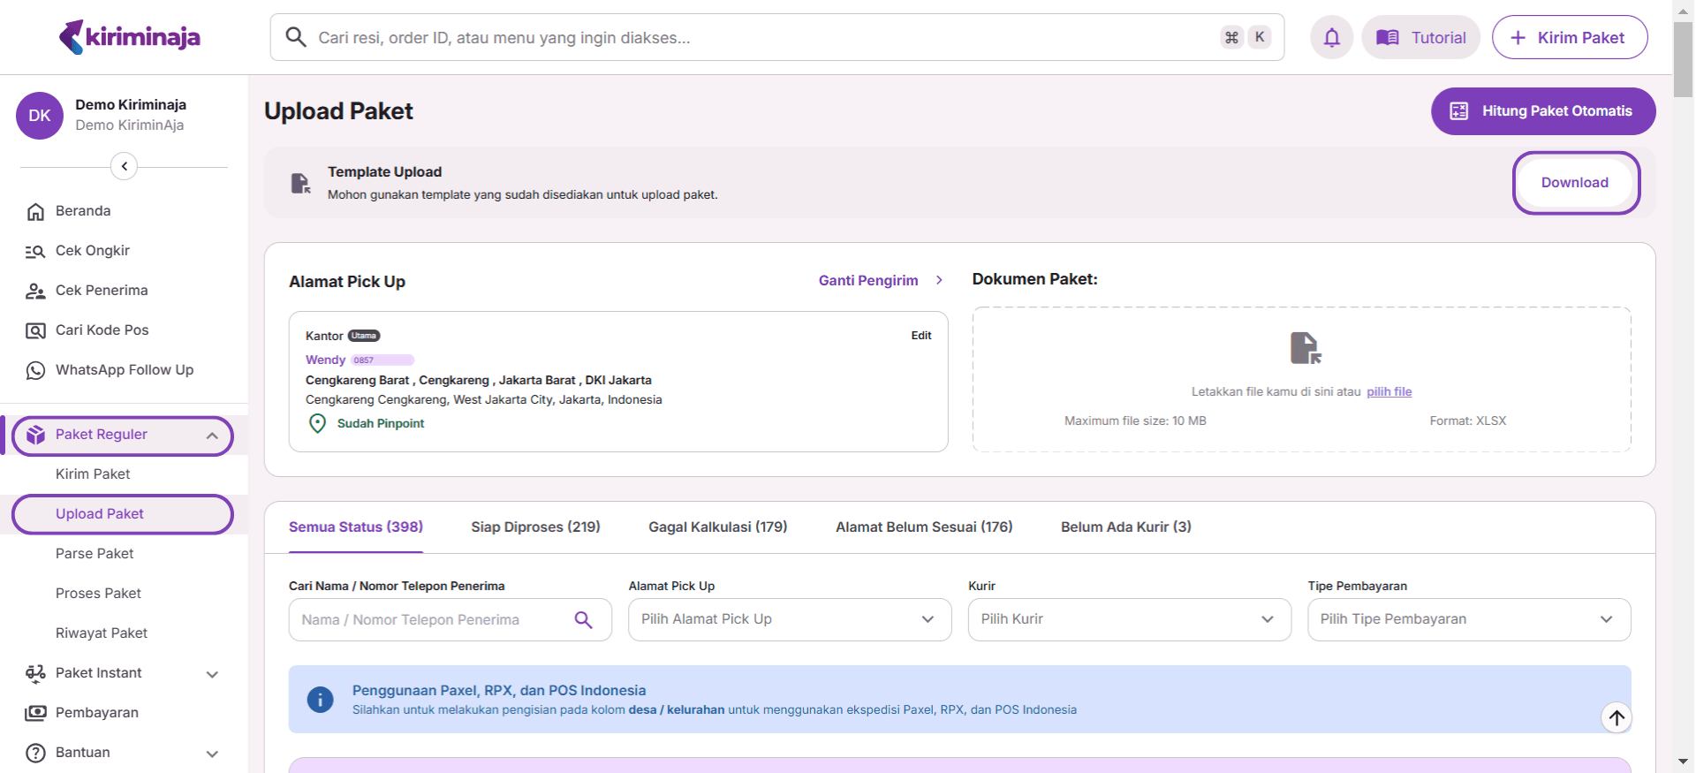Click the scroll-to-top arrow button
The width and height of the screenshot is (1696, 773).
(1616, 717)
